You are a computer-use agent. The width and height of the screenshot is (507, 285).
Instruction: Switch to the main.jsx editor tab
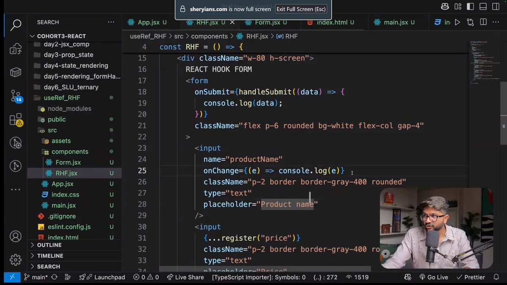399,22
